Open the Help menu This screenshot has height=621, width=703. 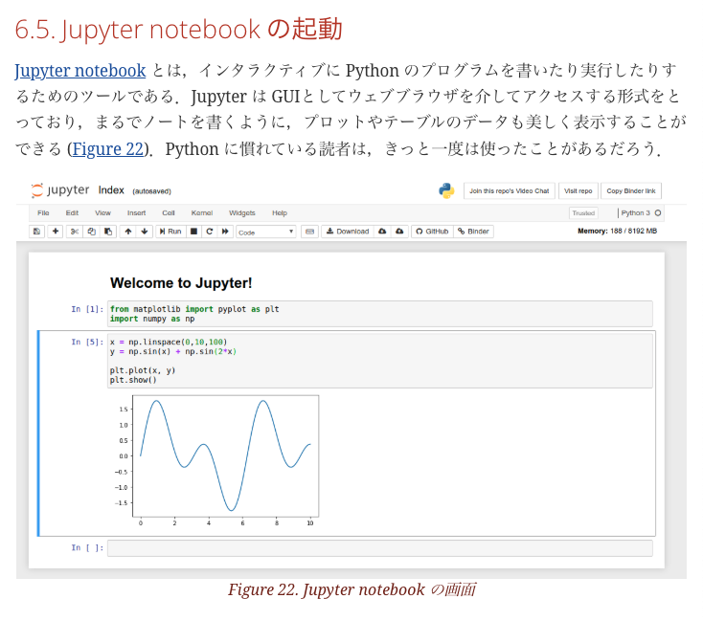coord(280,213)
